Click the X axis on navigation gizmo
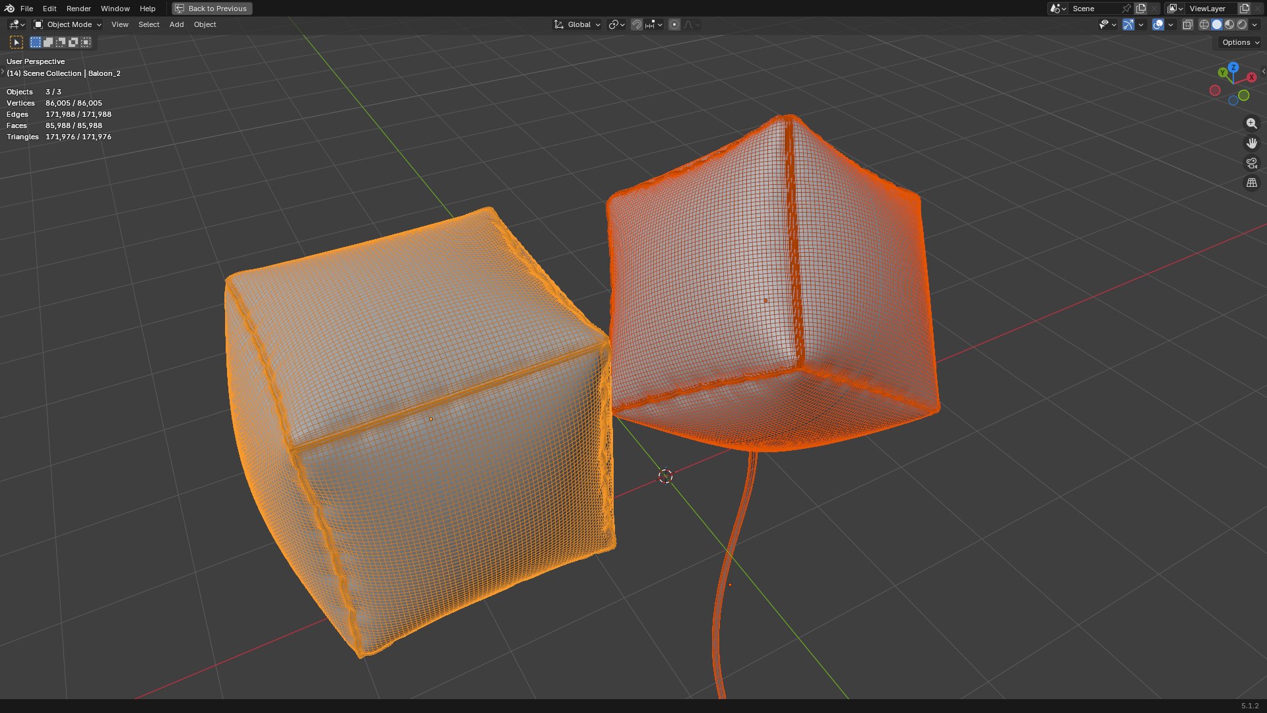Image resolution: width=1267 pixels, height=713 pixels. [x=1251, y=77]
